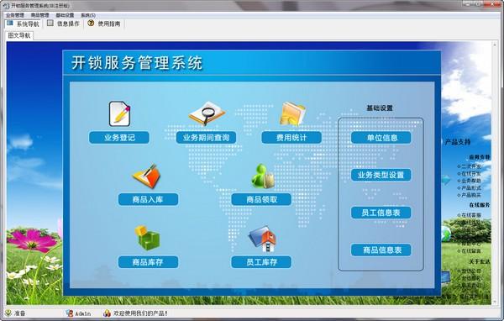Viewport: 504px width, 321px height.
Task: Click the 产品购买 link in side panel
Action: point(471,195)
